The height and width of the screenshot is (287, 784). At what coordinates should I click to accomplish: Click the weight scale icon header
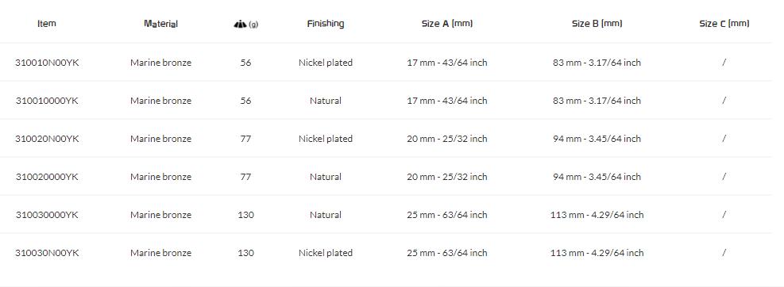tap(245, 24)
